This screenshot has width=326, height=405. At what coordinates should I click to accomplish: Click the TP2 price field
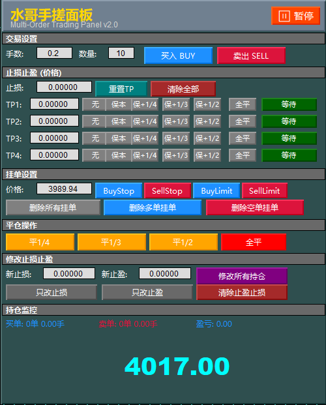(x=54, y=121)
